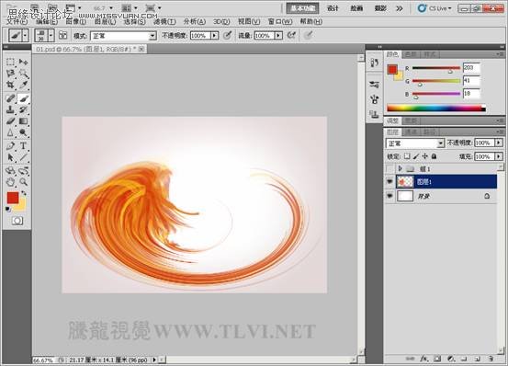
Task: Switch to the 绘画 workspace
Action: tap(356, 8)
